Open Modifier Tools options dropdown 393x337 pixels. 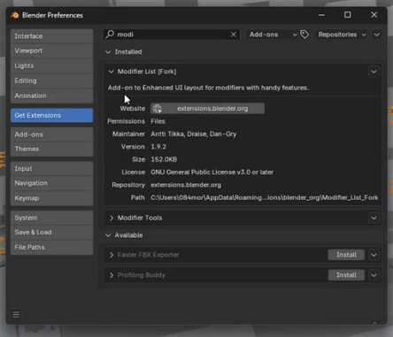[x=374, y=218]
